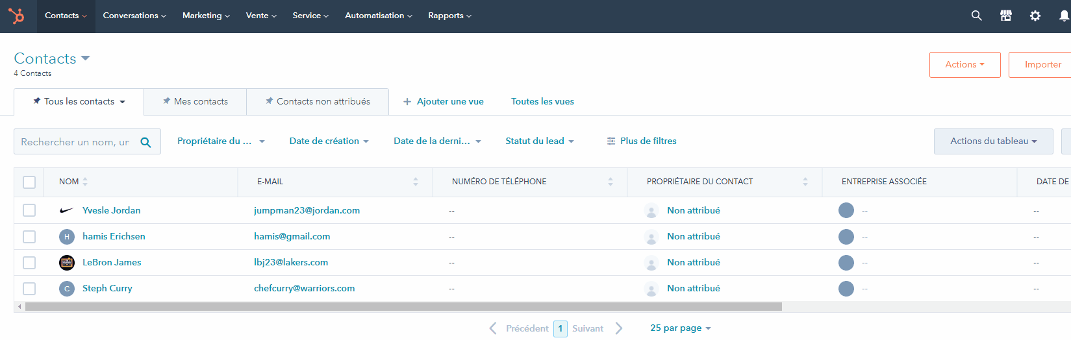Click owner avatar in Steph Curry row
1071x340 pixels.
[x=651, y=289]
